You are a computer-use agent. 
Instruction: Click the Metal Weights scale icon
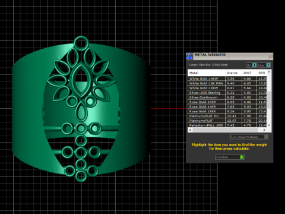point(189,56)
